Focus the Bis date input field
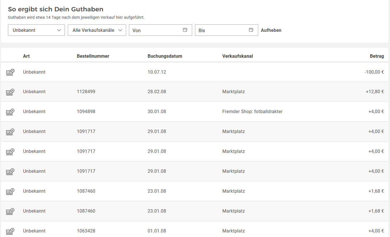390x237 pixels. point(221,30)
